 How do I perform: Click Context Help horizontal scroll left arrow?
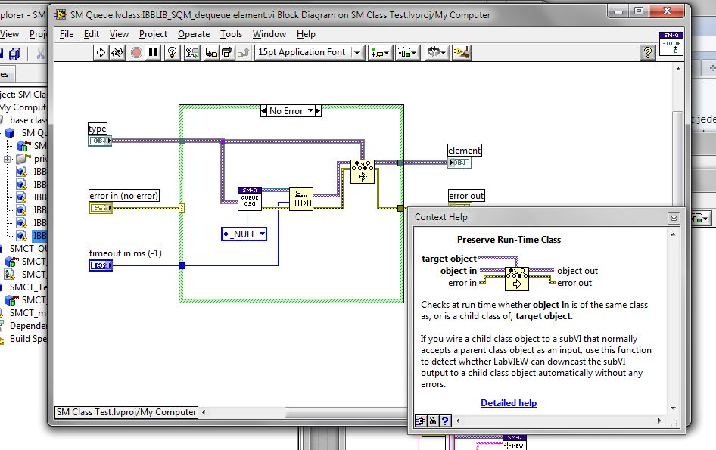(x=458, y=421)
